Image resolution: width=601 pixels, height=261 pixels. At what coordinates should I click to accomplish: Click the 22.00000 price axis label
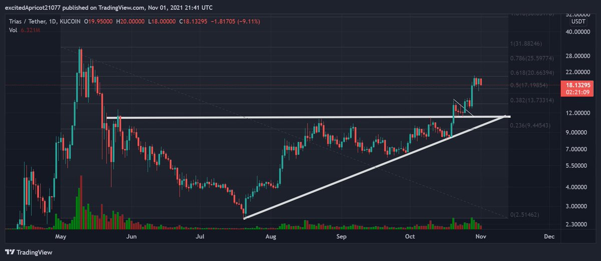click(577, 73)
